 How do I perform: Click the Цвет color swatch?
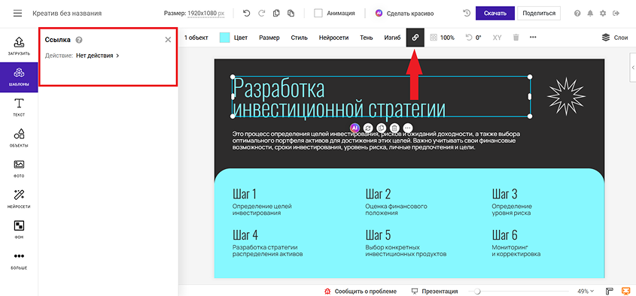(225, 38)
